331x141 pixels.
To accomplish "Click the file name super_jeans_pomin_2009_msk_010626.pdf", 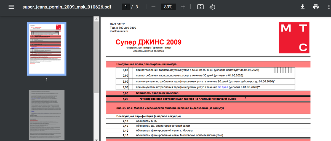I will [67, 7].
